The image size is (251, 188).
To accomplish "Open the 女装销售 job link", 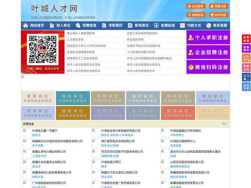I will tap(176, 146).
